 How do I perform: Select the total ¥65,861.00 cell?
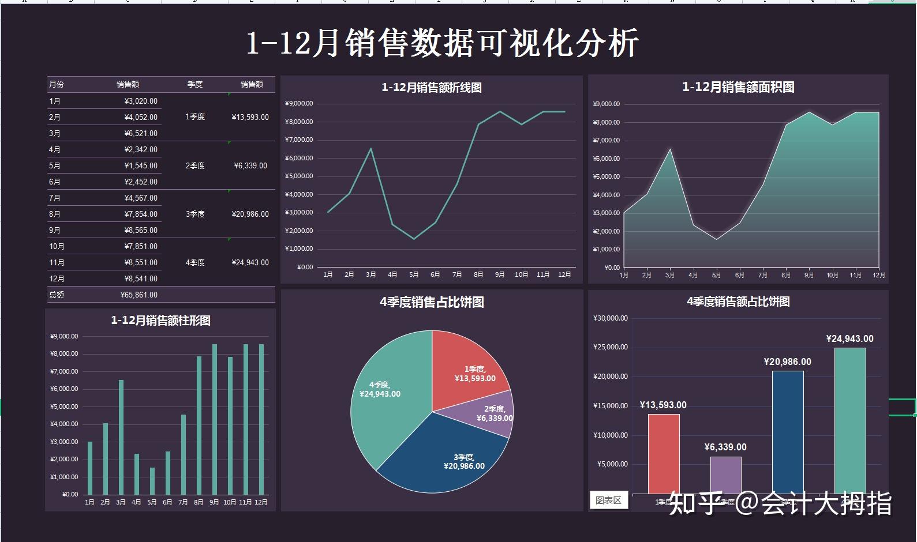pos(139,295)
